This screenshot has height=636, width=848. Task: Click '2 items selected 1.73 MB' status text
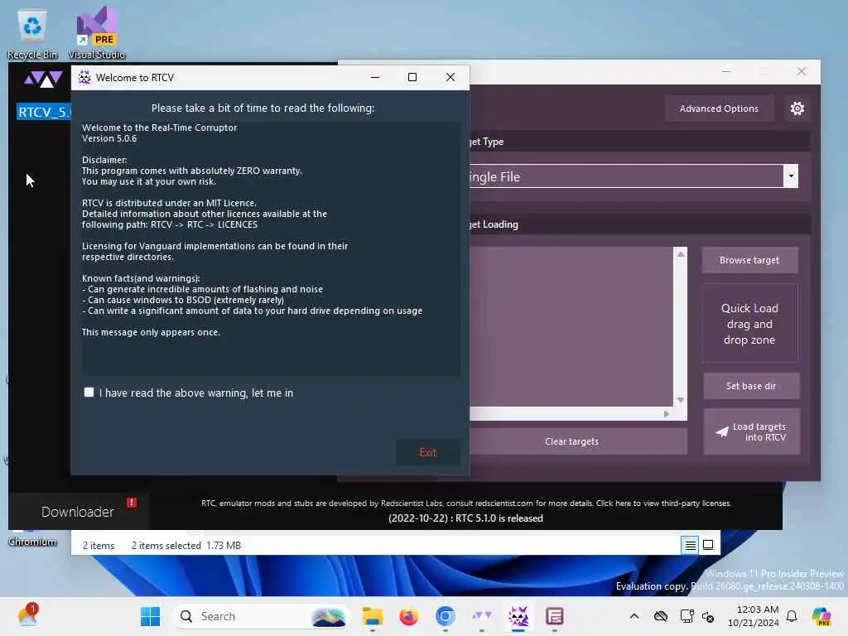[186, 546]
